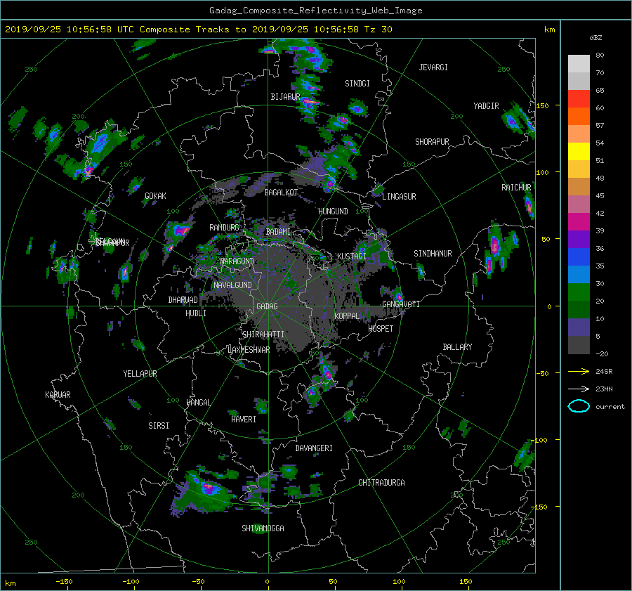This screenshot has height=591, width=632.
Task: Click the KOPPAL city label
Action: [347, 316]
